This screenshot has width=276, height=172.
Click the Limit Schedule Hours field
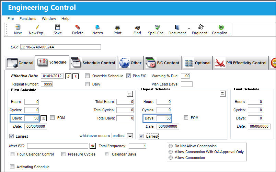(255, 102)
